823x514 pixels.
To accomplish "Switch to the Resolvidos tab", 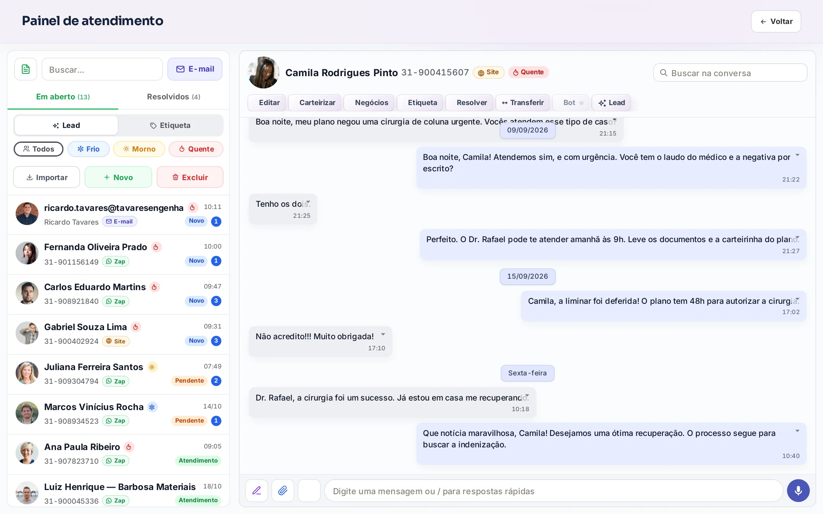I will coord(174,97).
